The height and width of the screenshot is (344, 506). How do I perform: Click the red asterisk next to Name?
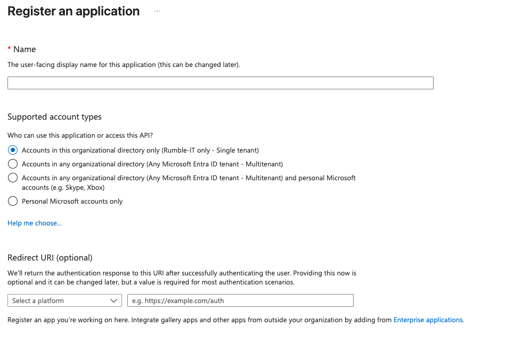pos(9,48)
